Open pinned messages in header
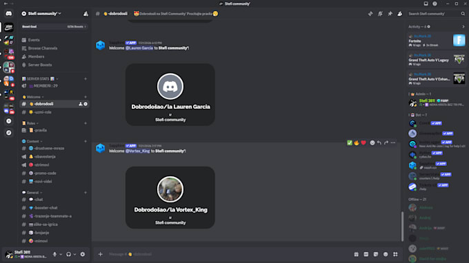 click(x=390, y=14)
